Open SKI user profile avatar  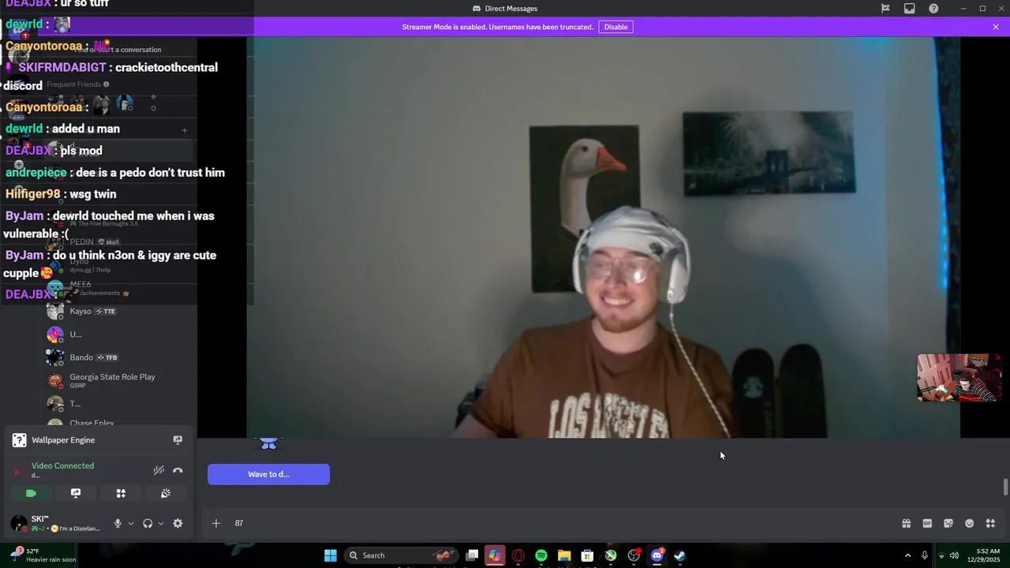pos(19,524)
